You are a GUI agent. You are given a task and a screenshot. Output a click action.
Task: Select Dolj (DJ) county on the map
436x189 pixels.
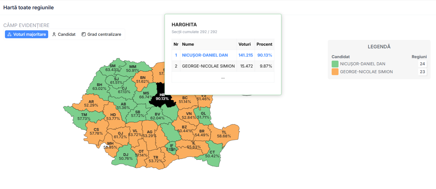pos(126,157)
